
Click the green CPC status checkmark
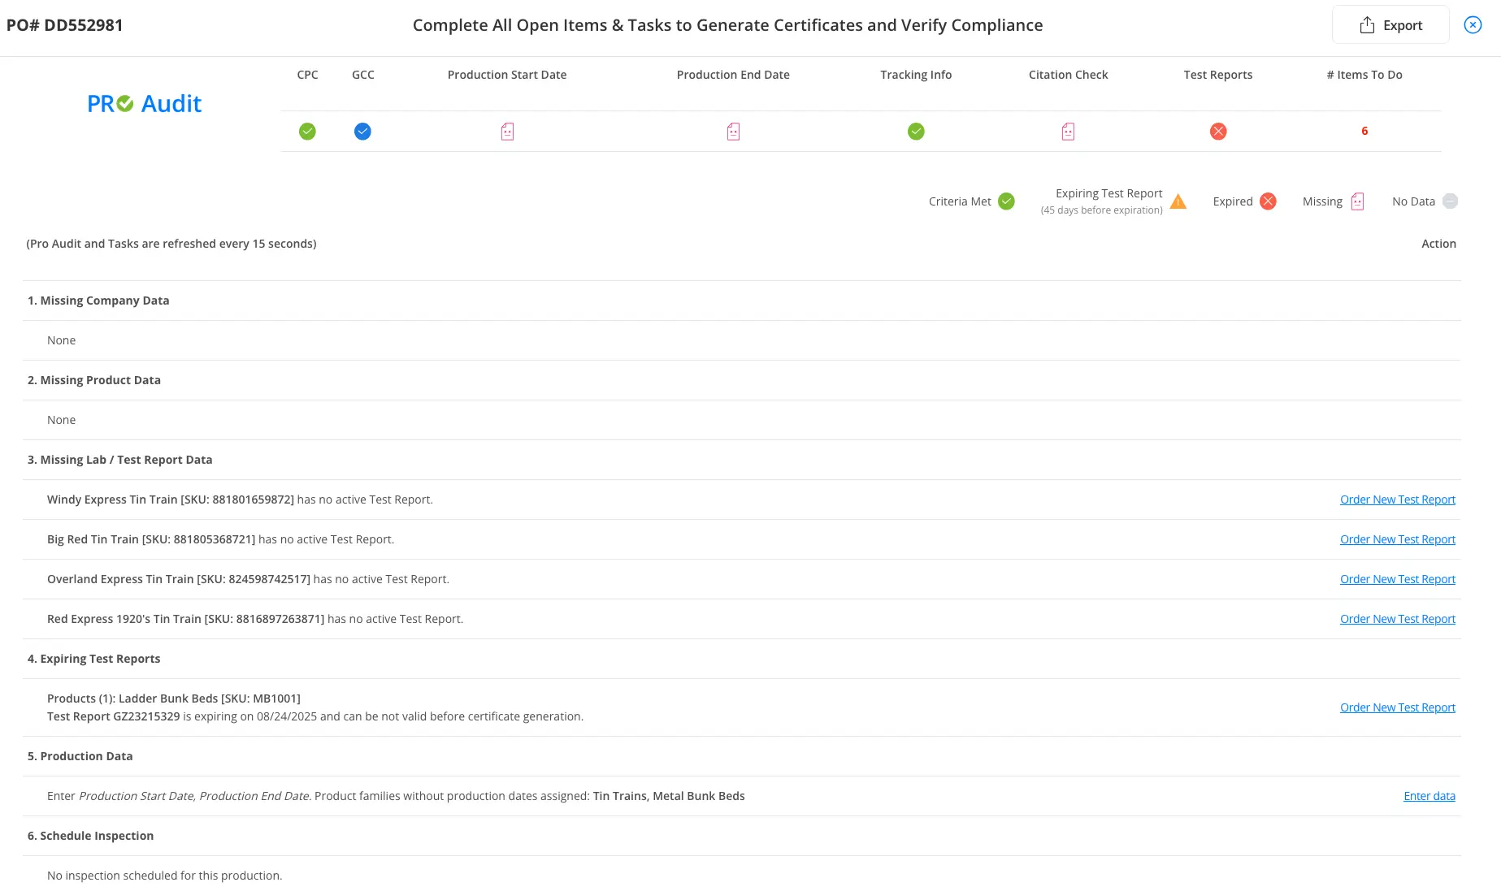point(307,132)
